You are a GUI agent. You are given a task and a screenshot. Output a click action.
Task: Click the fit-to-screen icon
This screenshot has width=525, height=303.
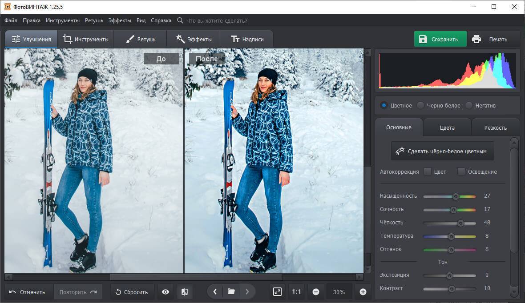pos(277,292)
